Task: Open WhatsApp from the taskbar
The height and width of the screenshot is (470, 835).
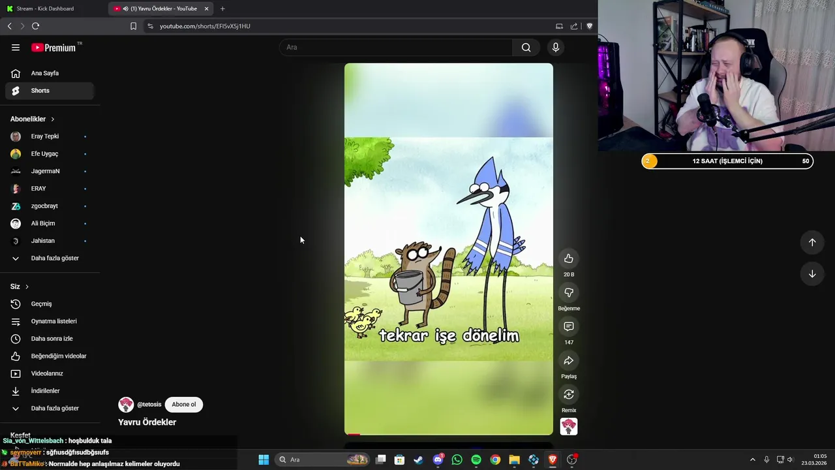Action: [x=457, y=460]
